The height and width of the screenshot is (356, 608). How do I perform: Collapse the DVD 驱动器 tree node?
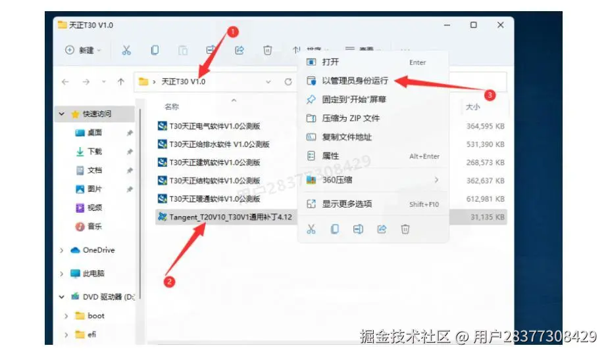click(x=62, y=297)
